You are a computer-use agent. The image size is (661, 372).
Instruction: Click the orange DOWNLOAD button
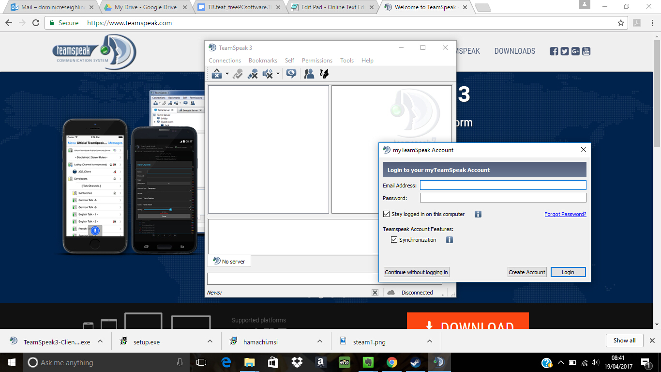pyautogui.click(x=468, y=321)
